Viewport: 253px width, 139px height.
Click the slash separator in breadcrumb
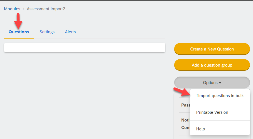[24, 9]
